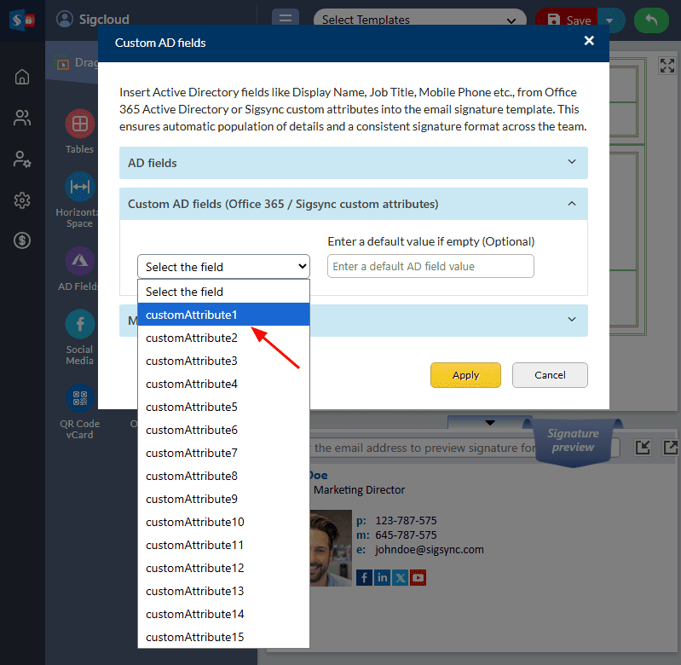Click the settings gear icon in sidebar
The width and height of the screenshot is (681, 665).
(x=22, y=200)
